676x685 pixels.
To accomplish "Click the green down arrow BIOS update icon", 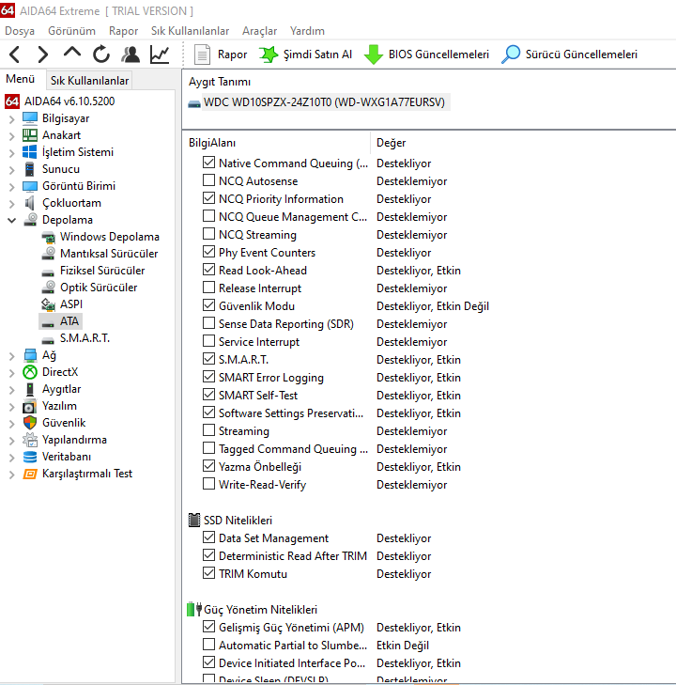I will point(374,54).
